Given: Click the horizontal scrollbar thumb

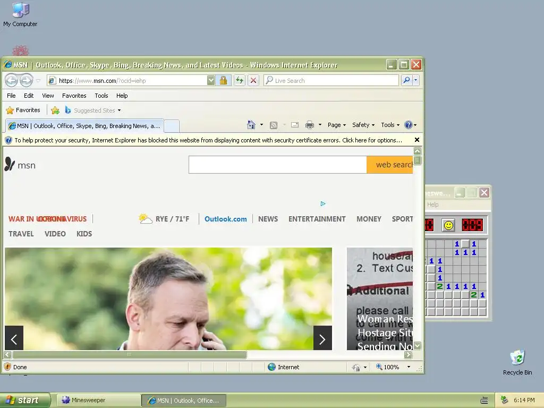Looking at the screenshot, I should [x=130, y=354].
